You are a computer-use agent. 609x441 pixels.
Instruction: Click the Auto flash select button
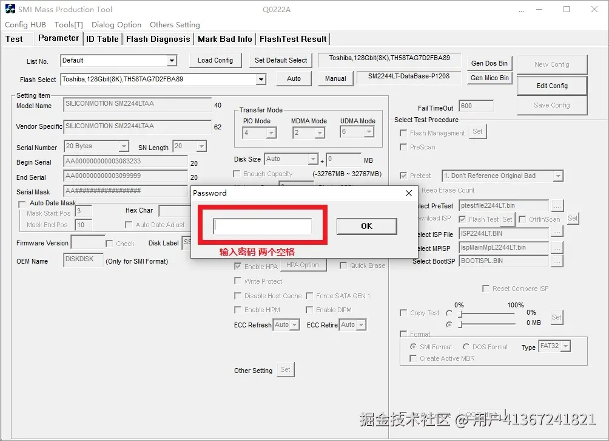pos(294,78)
